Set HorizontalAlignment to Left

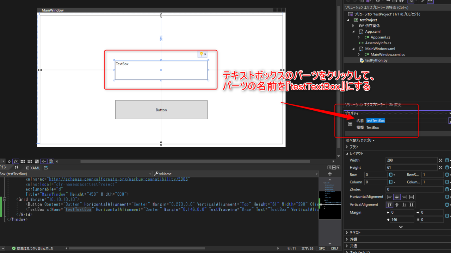point(390,197)
